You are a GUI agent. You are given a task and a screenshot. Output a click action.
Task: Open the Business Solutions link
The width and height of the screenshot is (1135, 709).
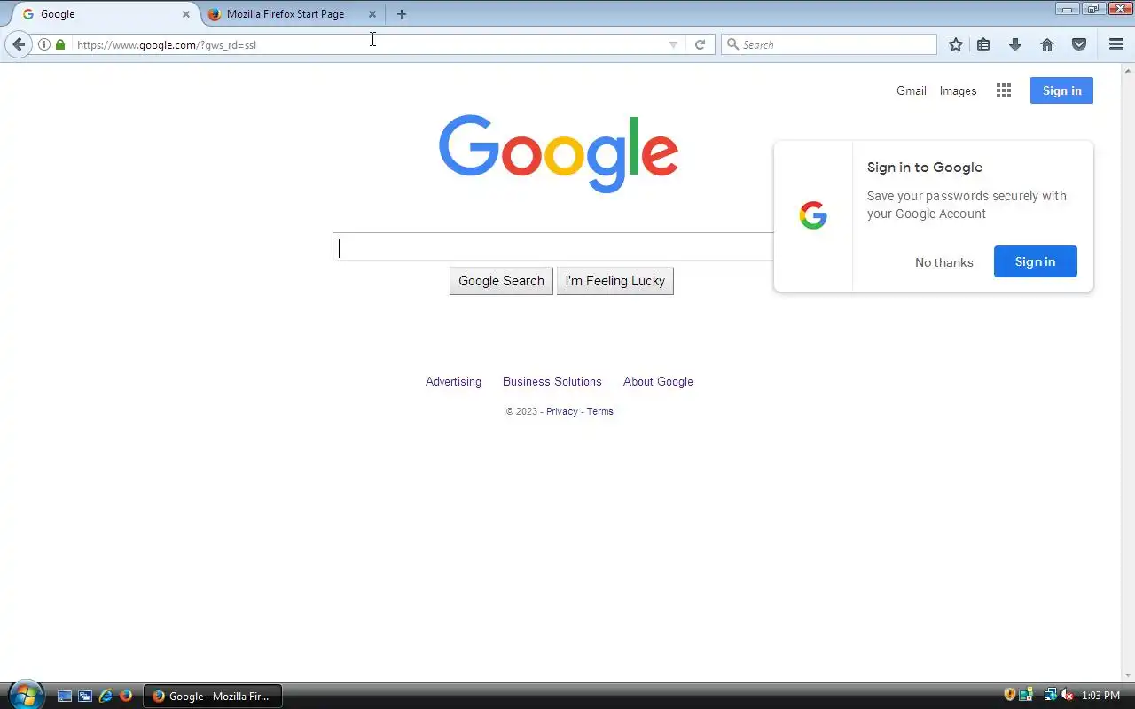[x=552, y=381]
